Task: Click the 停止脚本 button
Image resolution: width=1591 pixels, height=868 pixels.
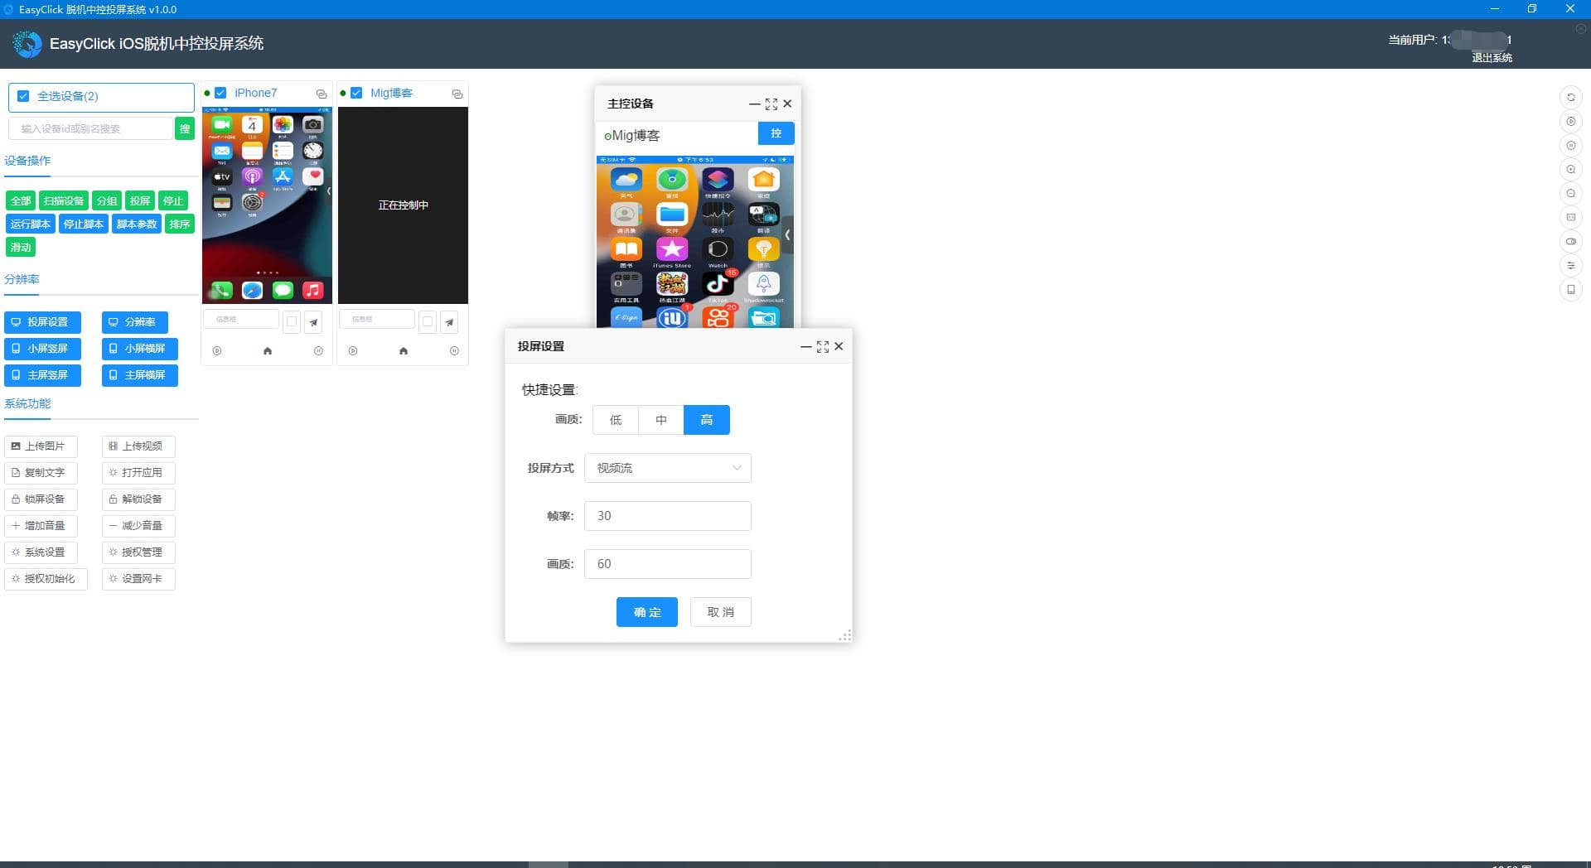Action: (84, 224)
